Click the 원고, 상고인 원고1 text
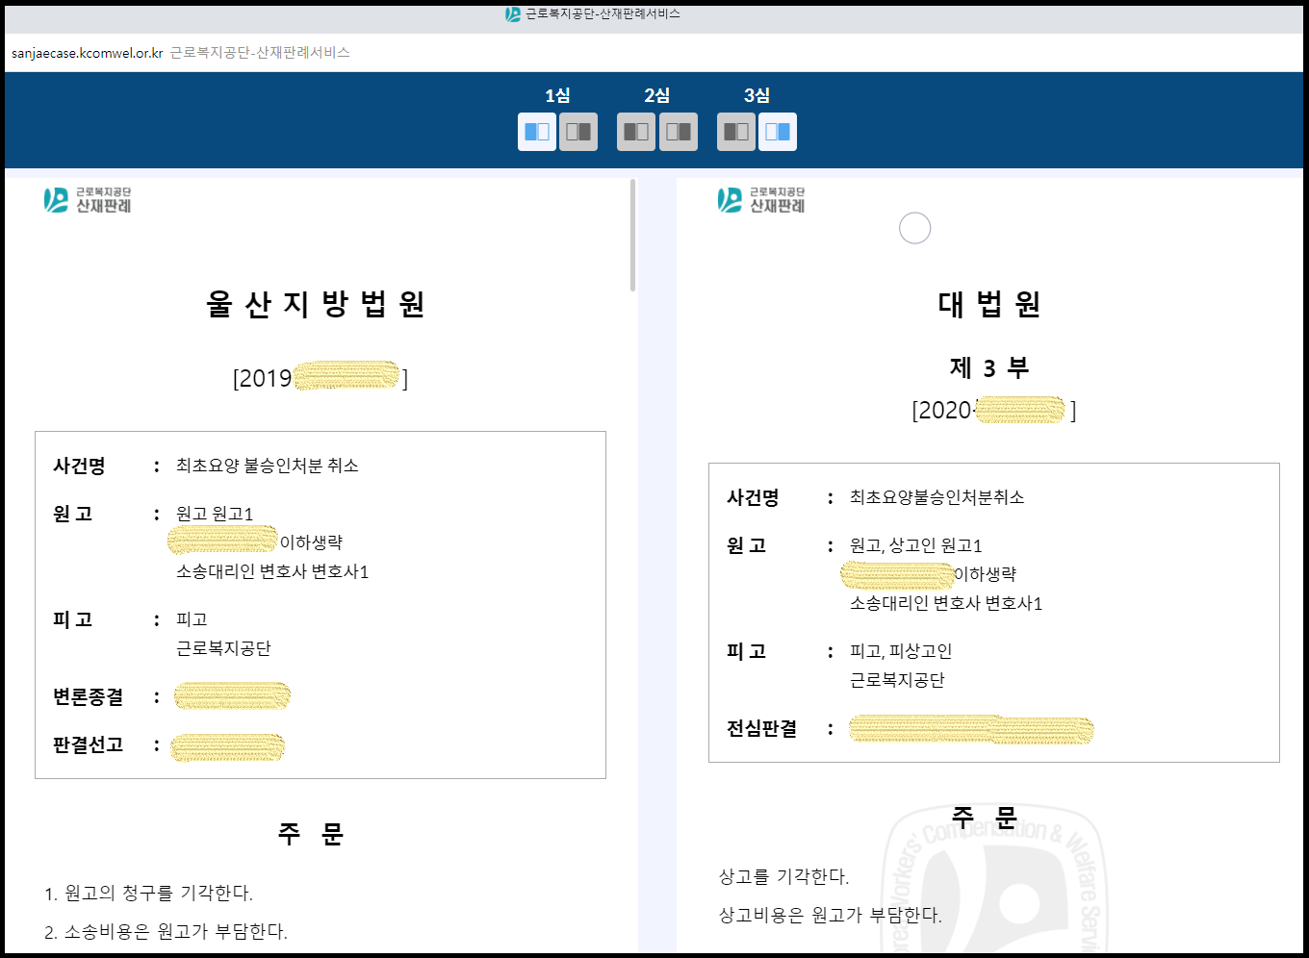Screen dimensions: 1309x958 point(916,545)
